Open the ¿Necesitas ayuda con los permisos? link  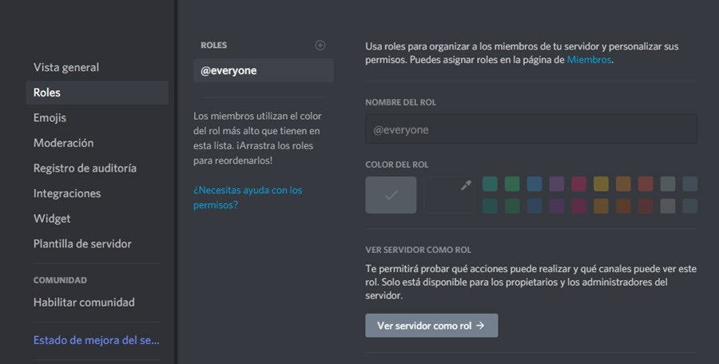click(x=248, y=197)
